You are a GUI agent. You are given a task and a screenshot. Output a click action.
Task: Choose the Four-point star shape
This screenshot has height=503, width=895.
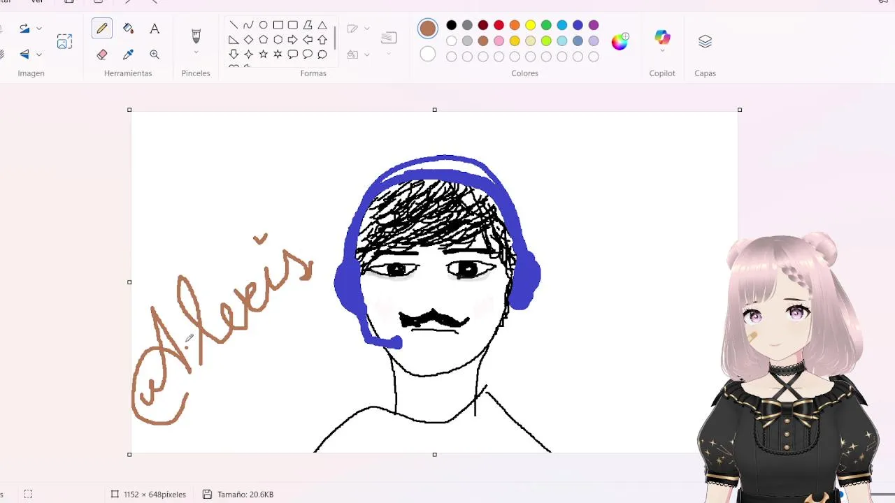(248, 54)
